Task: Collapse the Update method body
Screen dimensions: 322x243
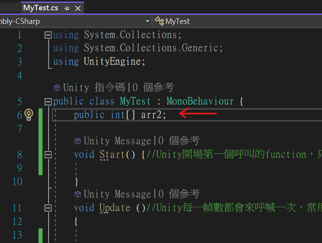Action: 48,207
